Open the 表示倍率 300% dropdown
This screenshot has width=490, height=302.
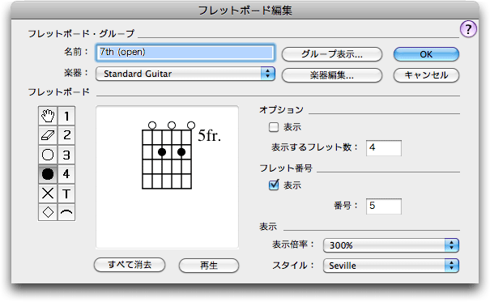point(391,245)
